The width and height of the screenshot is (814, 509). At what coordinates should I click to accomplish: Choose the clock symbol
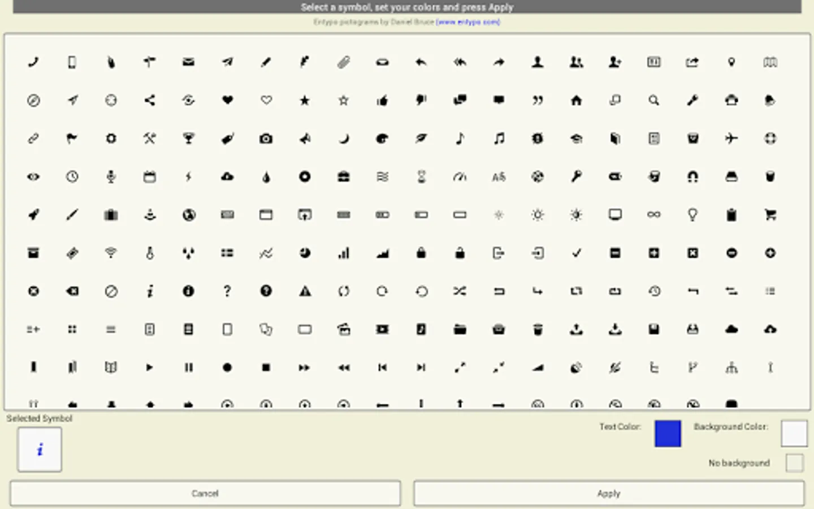click(72, 177)
